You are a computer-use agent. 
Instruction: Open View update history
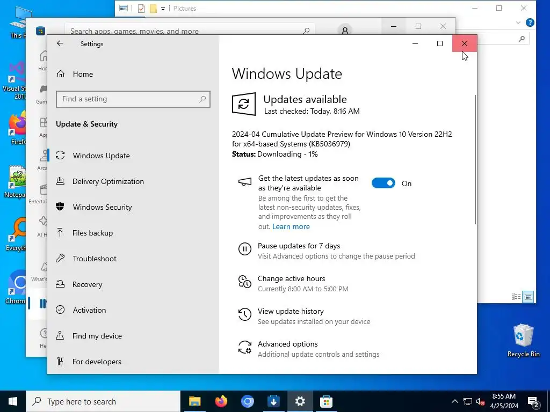point(291,312)
